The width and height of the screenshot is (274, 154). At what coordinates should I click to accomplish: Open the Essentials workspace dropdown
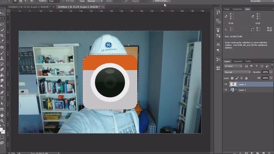tap(262, 1)
